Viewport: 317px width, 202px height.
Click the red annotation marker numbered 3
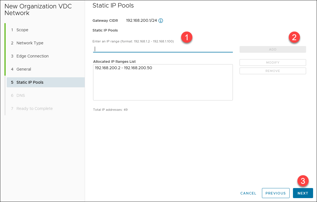[x=303, y=181]
